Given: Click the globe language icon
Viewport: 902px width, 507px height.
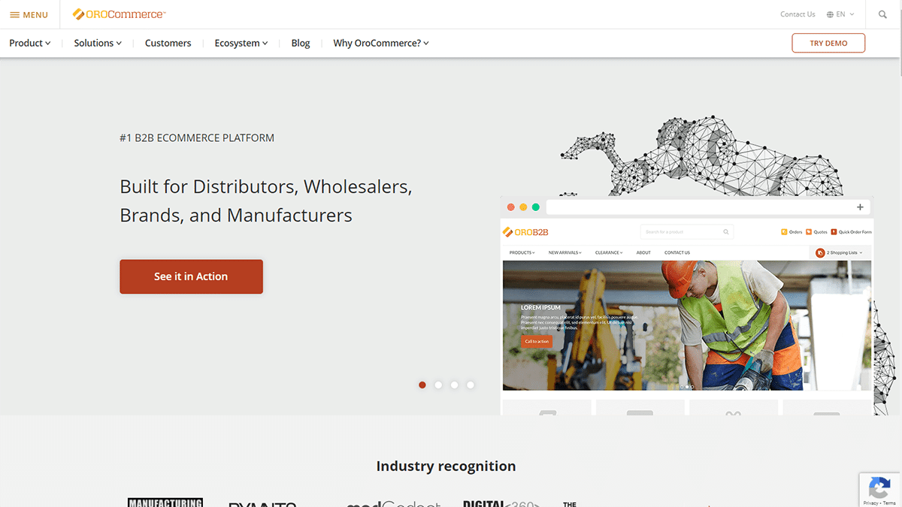Looking at the screenshot, I should (x=830, y=14).
